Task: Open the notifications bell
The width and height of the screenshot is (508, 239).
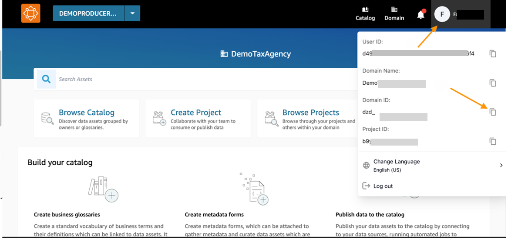Action: click(x=421, y=14)
